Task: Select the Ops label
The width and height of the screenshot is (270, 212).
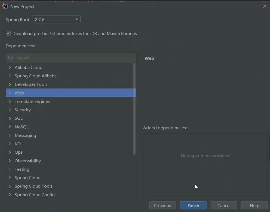Action: click(19, 152)
